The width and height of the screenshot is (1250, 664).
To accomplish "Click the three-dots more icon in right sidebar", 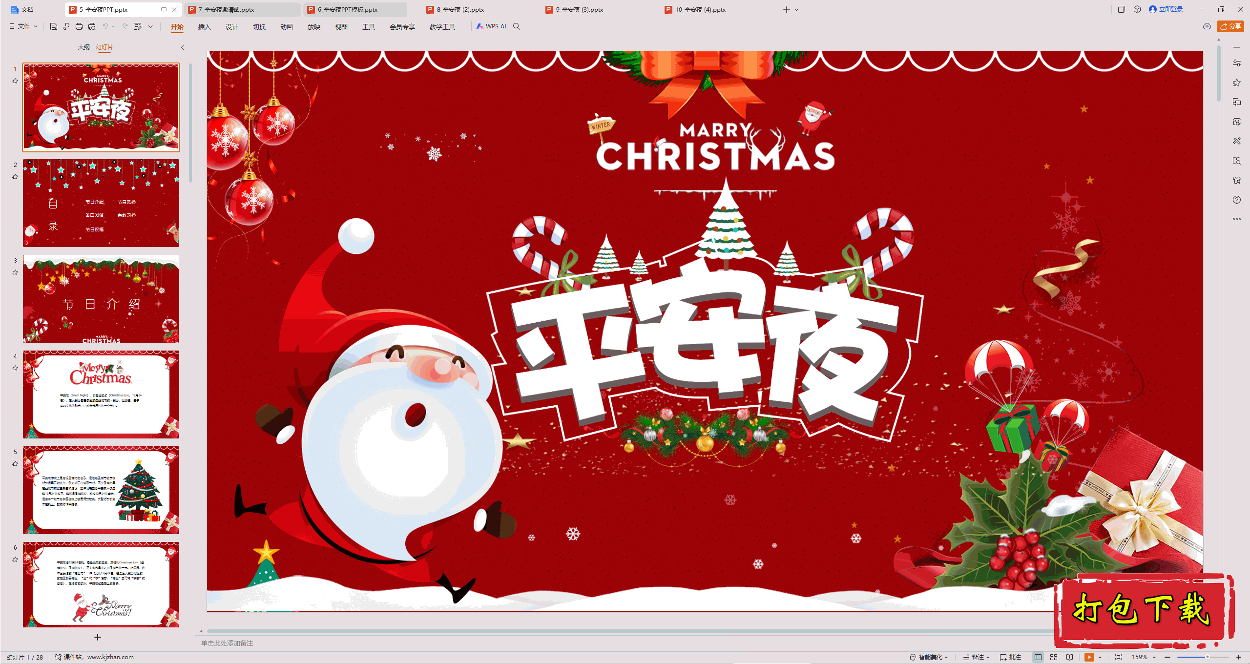I will [1237, 219].
